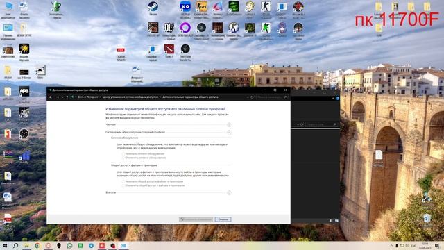Expand the 'Все сети' section
Viewport: 444px width, 250px height.
tap(229, 193)
